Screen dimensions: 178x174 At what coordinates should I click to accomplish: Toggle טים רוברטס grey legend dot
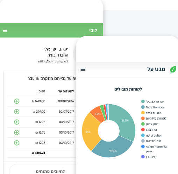click(x=143, y=141)
